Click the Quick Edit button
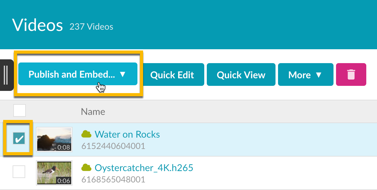The image size is (377, 190). click(x=172, y=75)
